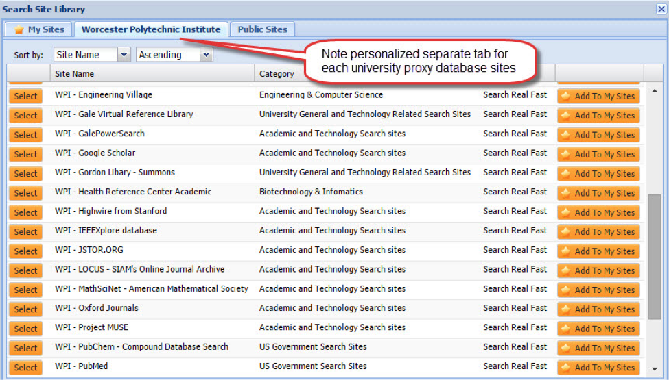Screen dimensions: 669x380
Task: Click the 'WPI - Oxford Journals' site name
Action: point(97,308)
